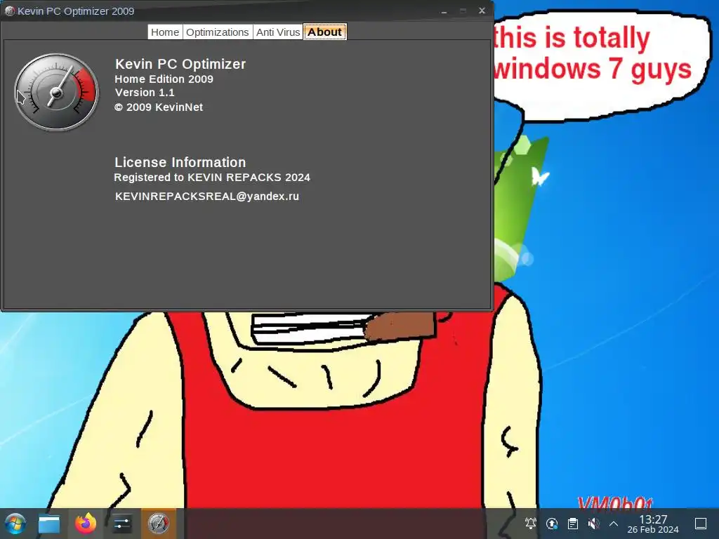Click the 'Home Edition 2009' text
Viewport: 719px width, 539px height.
pyautogui.click(x=164, y=79)
